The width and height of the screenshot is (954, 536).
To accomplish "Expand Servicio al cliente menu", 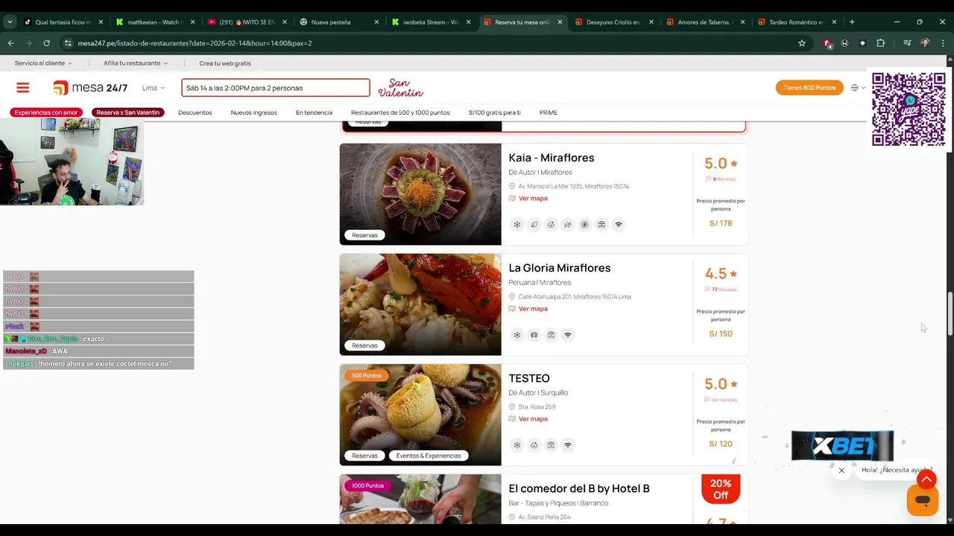I will click(x=43, y=63).
